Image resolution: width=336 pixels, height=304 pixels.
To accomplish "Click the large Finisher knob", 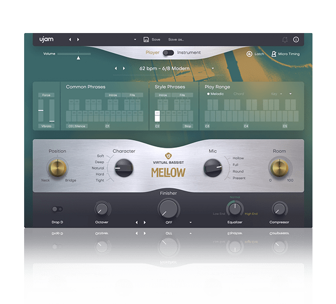I will coord(169,208).
